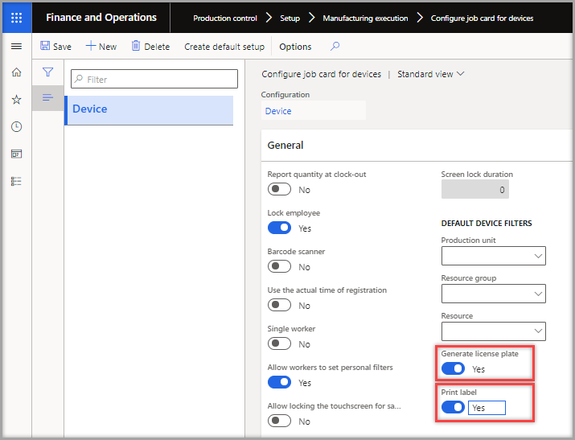Click Create default setup button
The width and height of the screenshot is (575, 440).
point(224,47)
